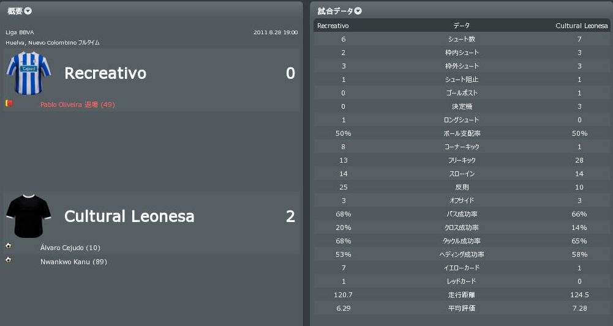Click the red card icon beside Pablo Oliveira
Image resolution: width=613 pixels, height=326 pixels.
point(9,104)
